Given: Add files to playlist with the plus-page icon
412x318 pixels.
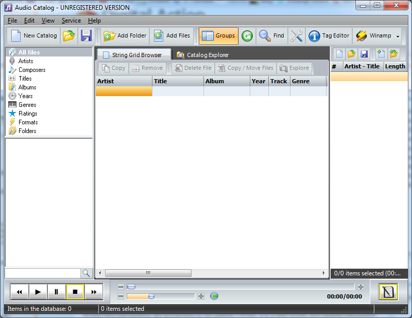Looking at the screenshot, I should pyautogui.click(x=380, y=53).
